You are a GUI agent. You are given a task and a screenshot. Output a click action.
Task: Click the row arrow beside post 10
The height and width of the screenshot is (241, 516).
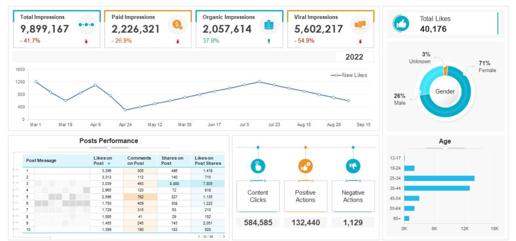[x=15, y=229]
